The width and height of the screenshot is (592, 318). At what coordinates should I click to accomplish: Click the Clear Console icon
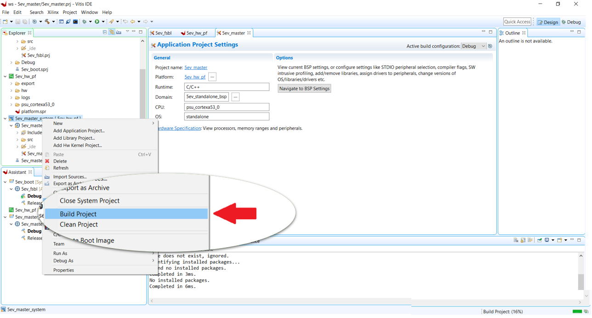(x=516, y=240)
